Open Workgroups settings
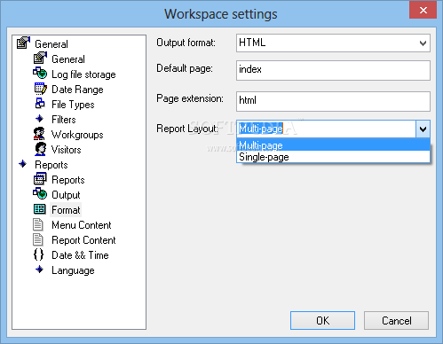The width and height of the screenshot is (443, 344). coord(77,135)
